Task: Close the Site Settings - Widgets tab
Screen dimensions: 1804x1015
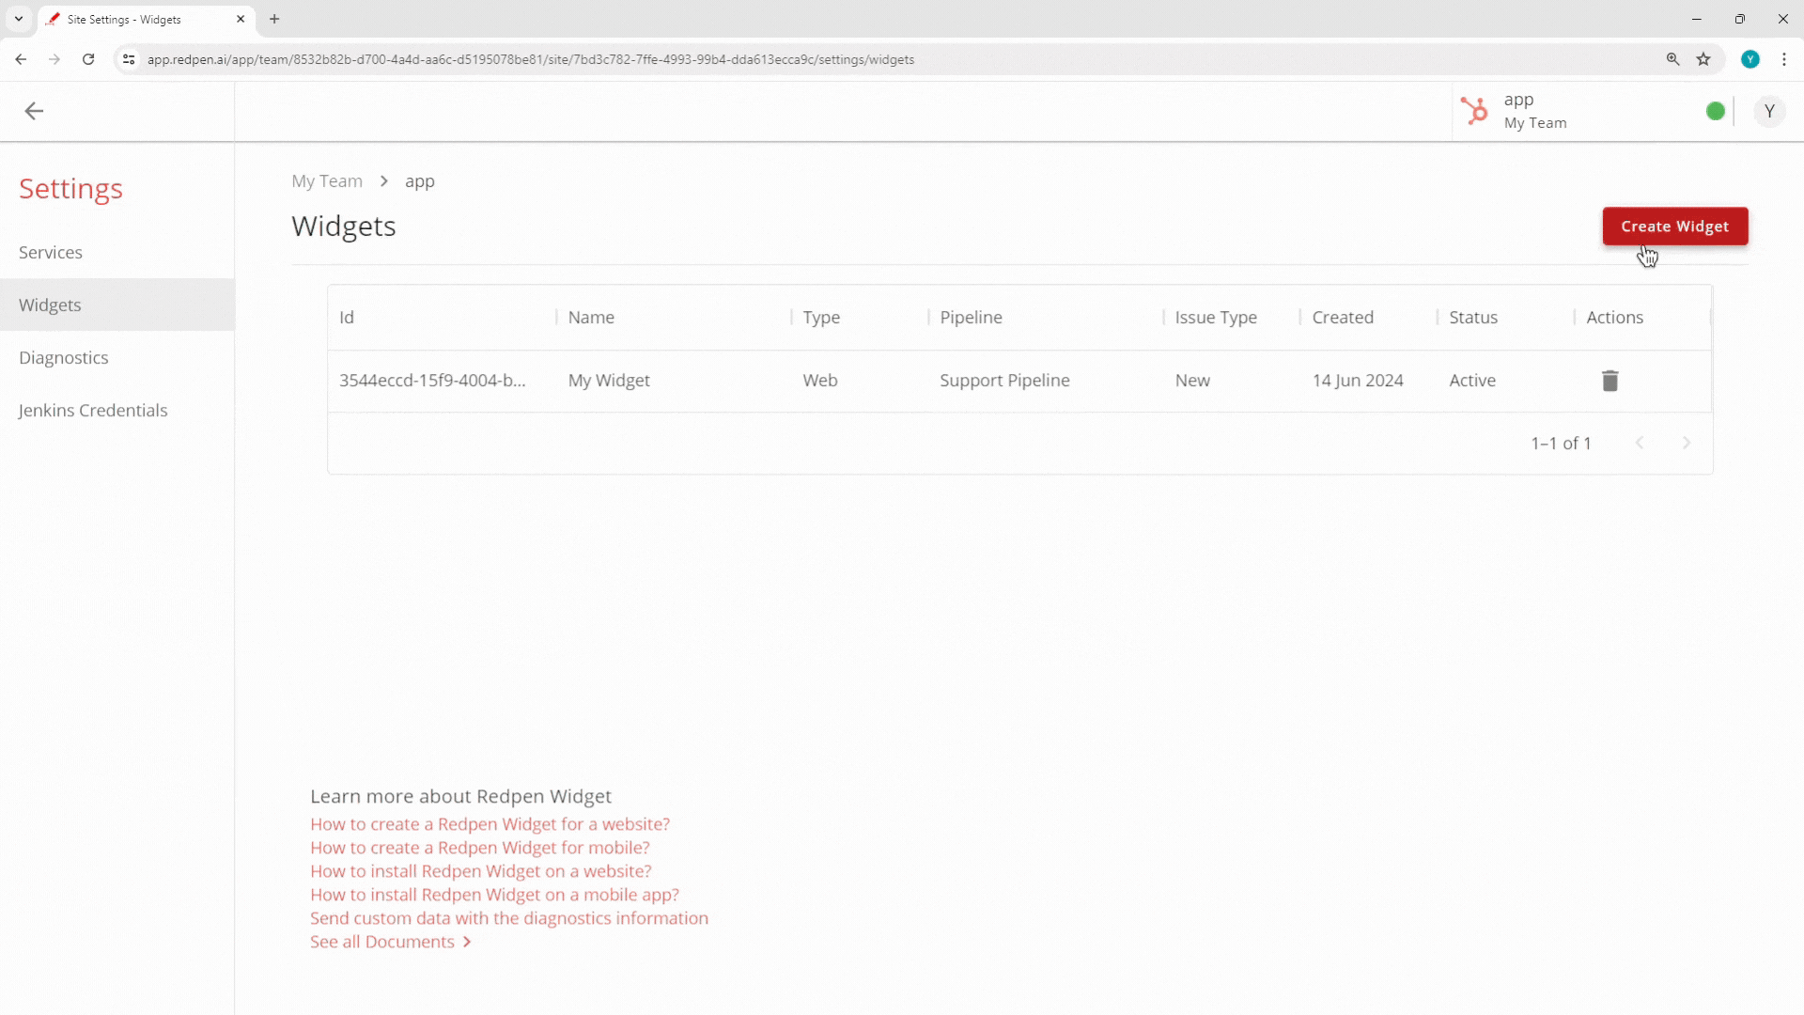Action: click(x=241, y=19)
